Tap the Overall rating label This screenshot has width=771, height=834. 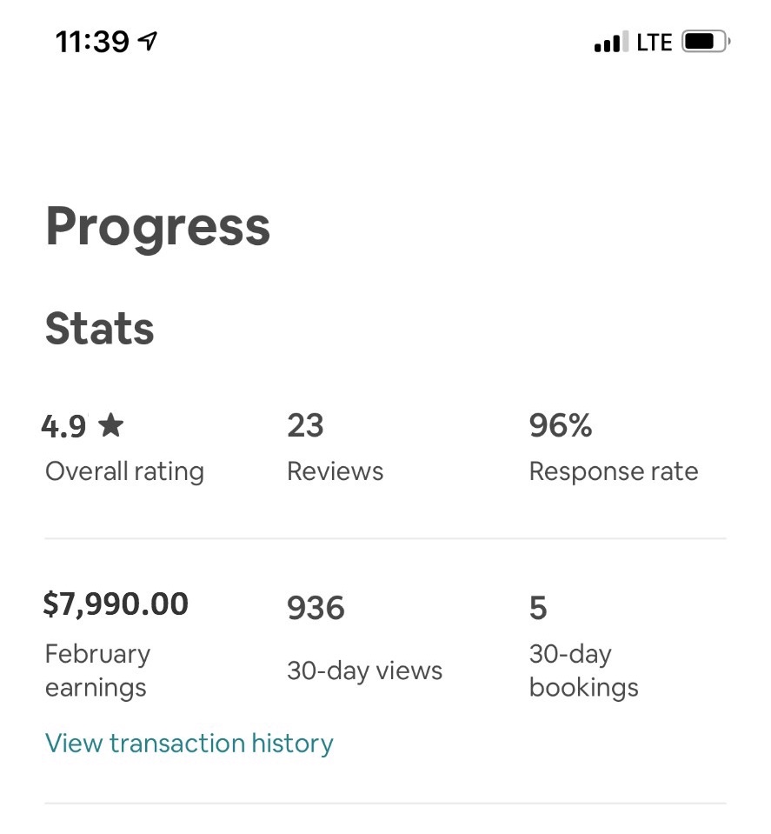pyautogui.click(x=124, y=471)
